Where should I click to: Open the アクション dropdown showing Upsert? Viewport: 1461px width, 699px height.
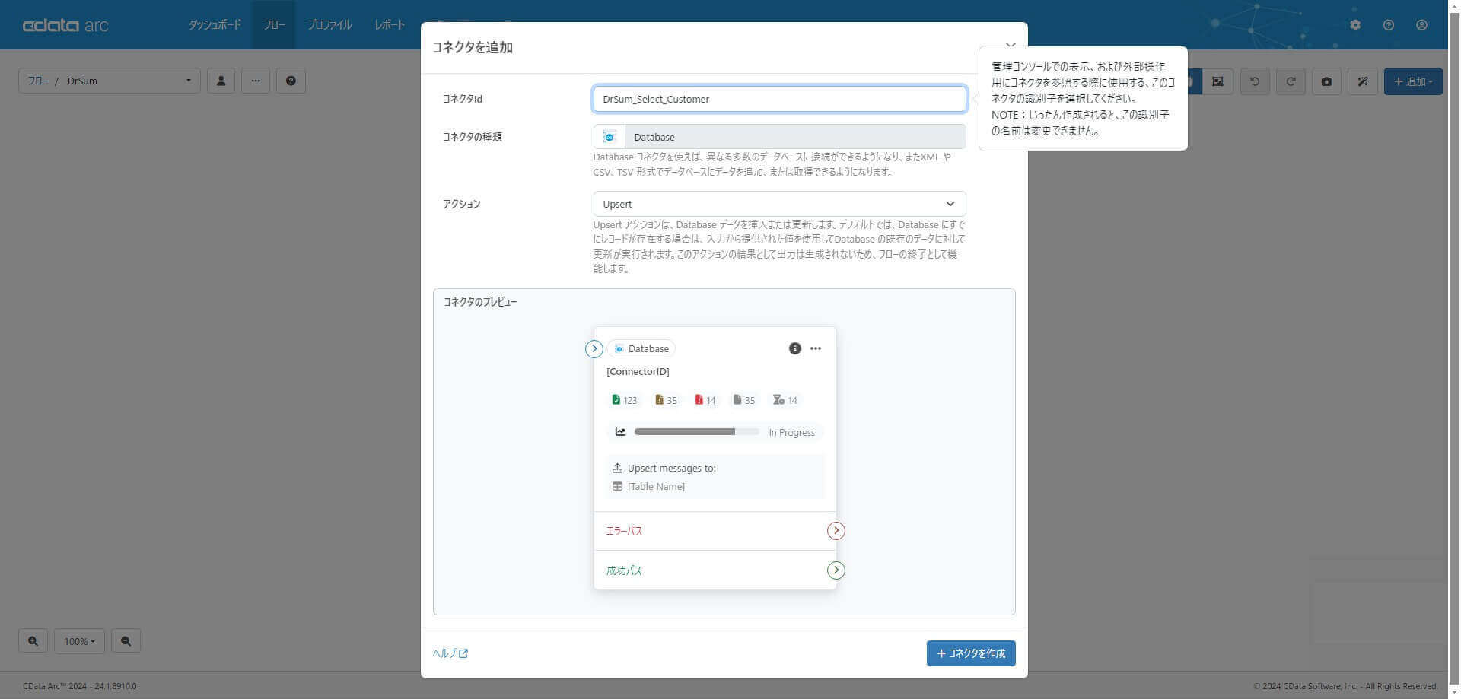(778, 204)
